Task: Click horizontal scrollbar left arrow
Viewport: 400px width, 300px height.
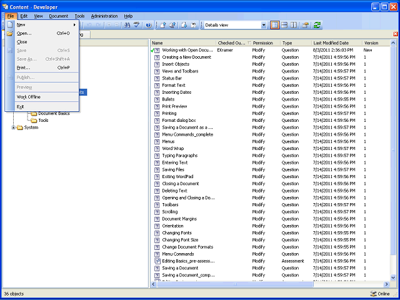Action: click(154, 284)
